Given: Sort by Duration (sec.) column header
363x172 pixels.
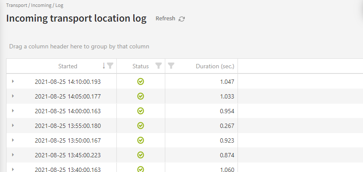Looking at the screenshot, I should pyautogui.click(x=215, y=67).
